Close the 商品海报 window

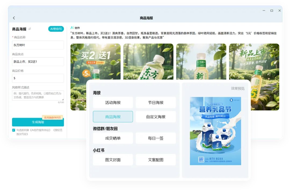pyautogui.click(x=280, y=10)
